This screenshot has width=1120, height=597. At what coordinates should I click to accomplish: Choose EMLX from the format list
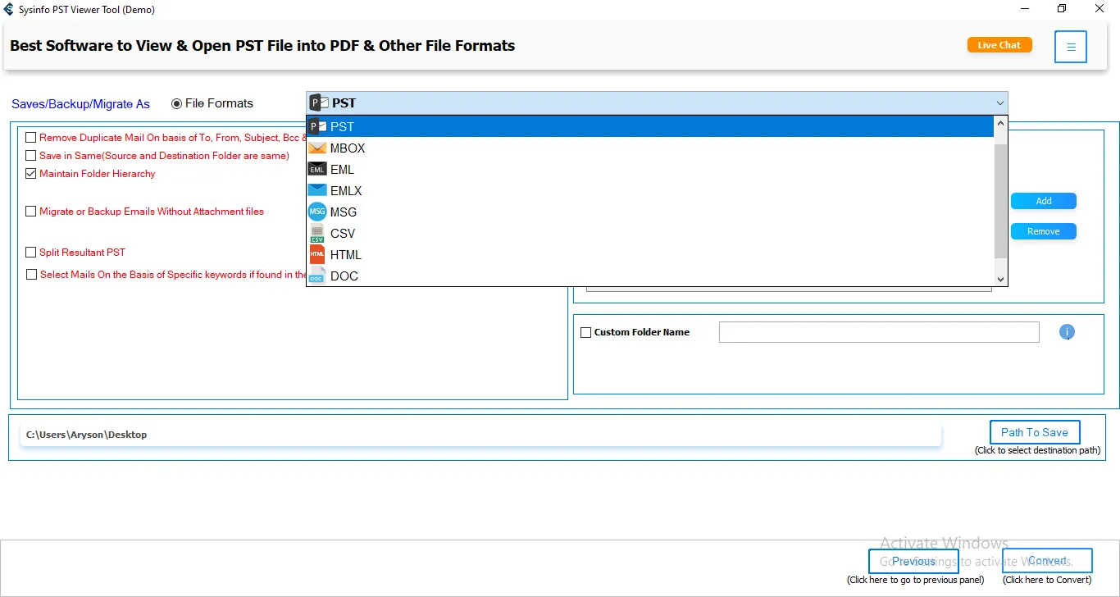649,191
